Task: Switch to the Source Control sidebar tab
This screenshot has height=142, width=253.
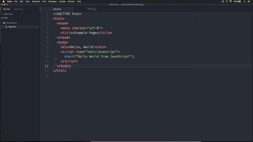Action: (19, 9)
